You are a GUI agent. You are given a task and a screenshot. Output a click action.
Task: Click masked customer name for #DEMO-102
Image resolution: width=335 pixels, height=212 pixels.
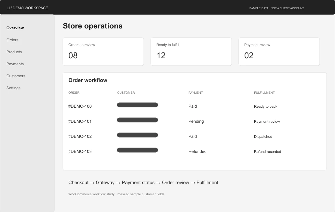(x=137, y=135)
